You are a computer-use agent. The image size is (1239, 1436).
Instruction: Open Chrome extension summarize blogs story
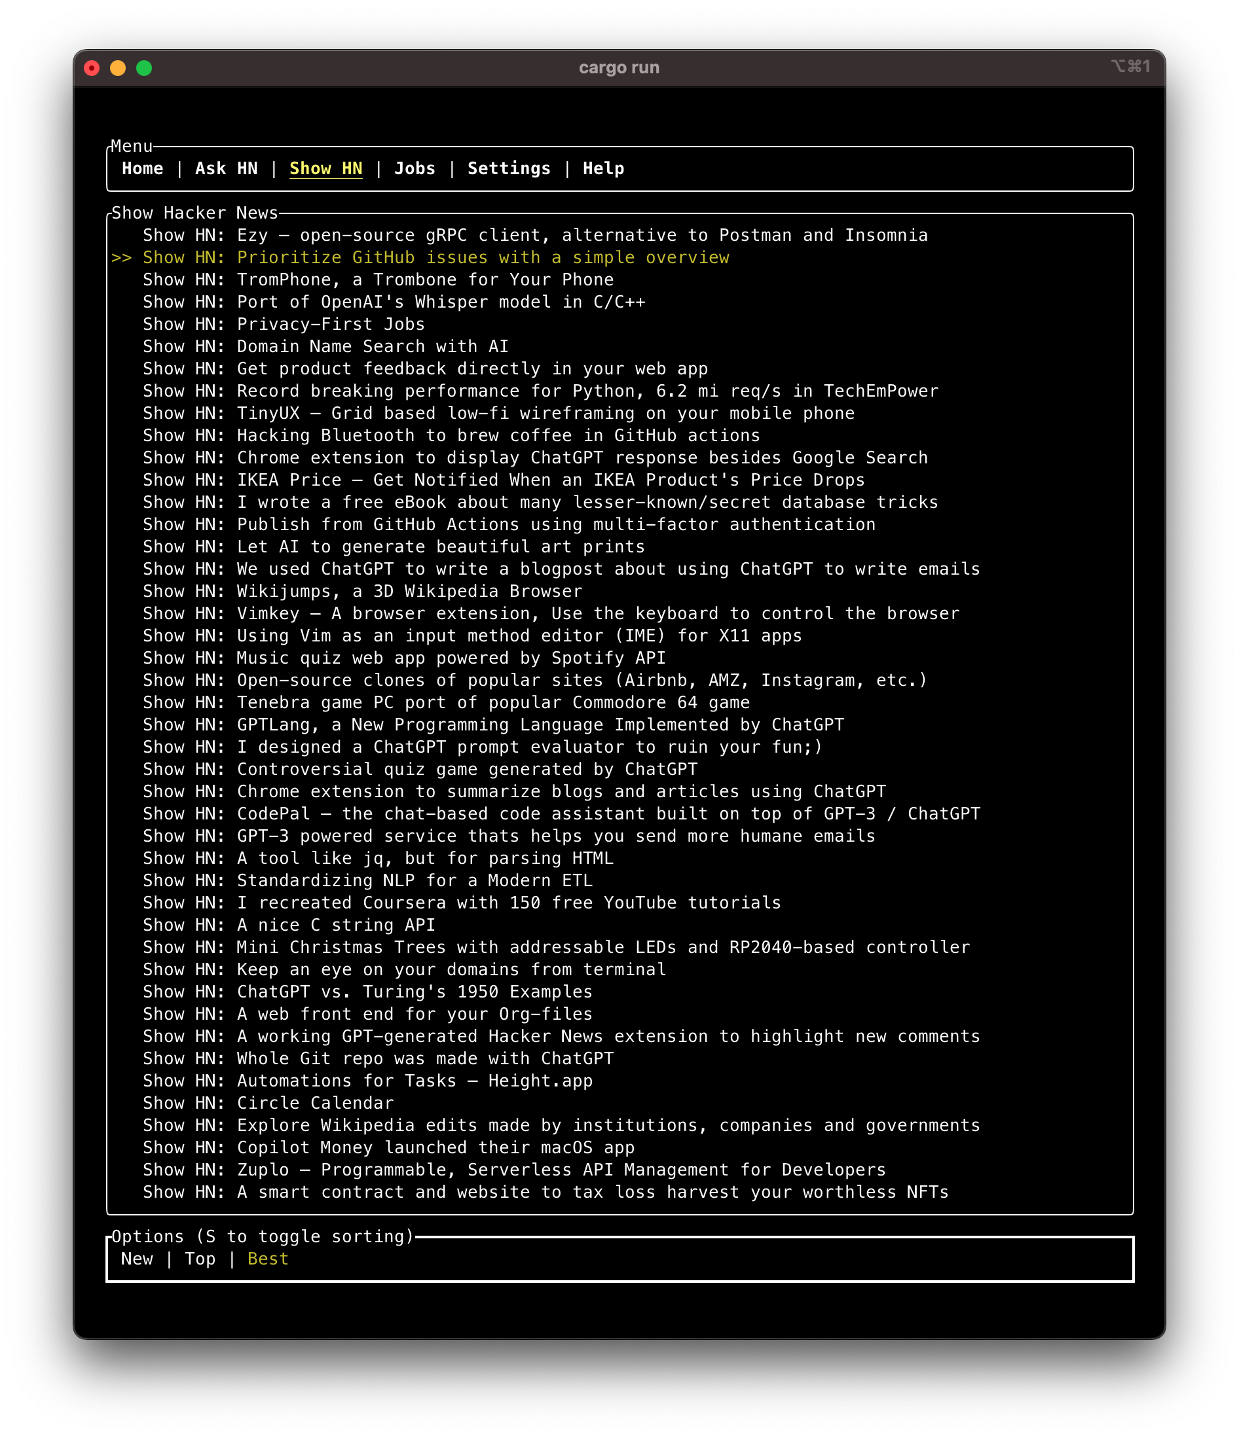[x=515, y=791]
